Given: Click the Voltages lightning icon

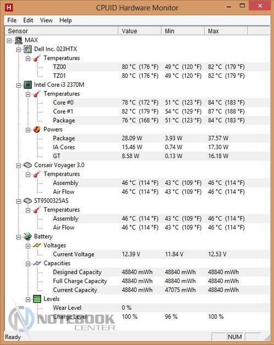Looking at the screenshot, I should click(x=37, y=245).
